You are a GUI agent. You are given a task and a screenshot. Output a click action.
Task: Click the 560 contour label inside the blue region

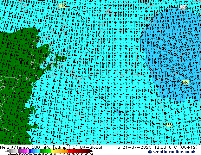pos(185,83)
